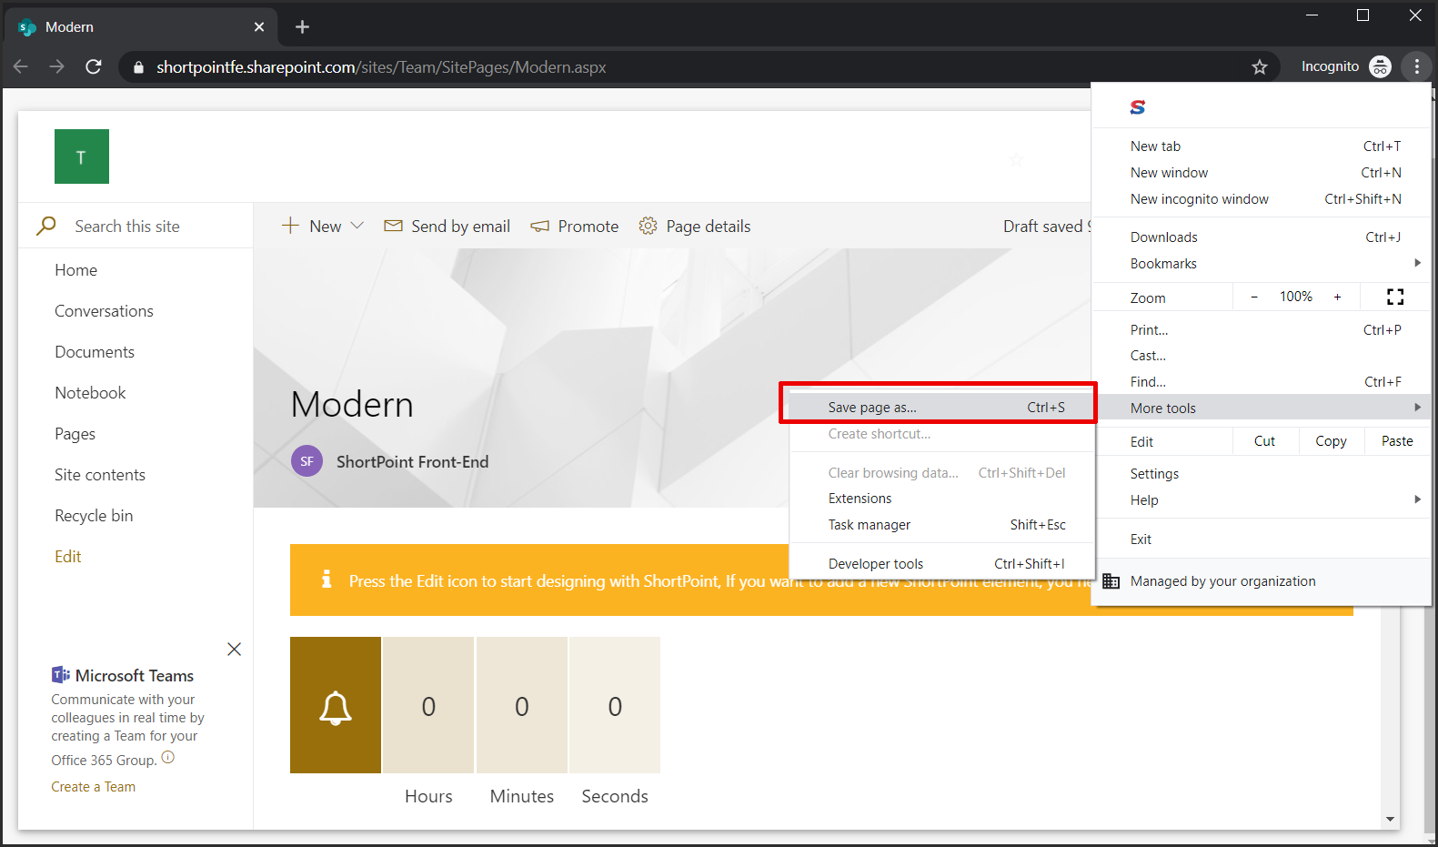1438x847 pixels.
Task: Click Paste in the Edit row
Action: [1397, 441]
